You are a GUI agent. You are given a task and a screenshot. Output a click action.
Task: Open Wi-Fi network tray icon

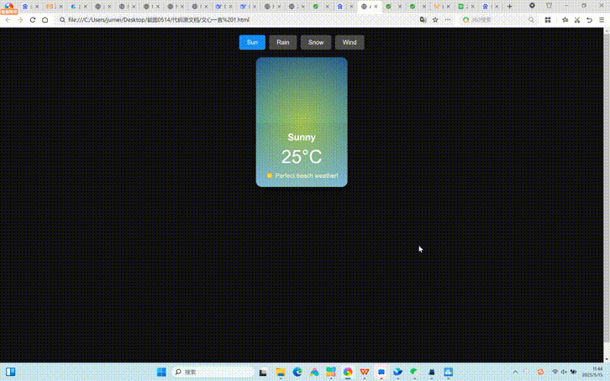tap(555, 372)
